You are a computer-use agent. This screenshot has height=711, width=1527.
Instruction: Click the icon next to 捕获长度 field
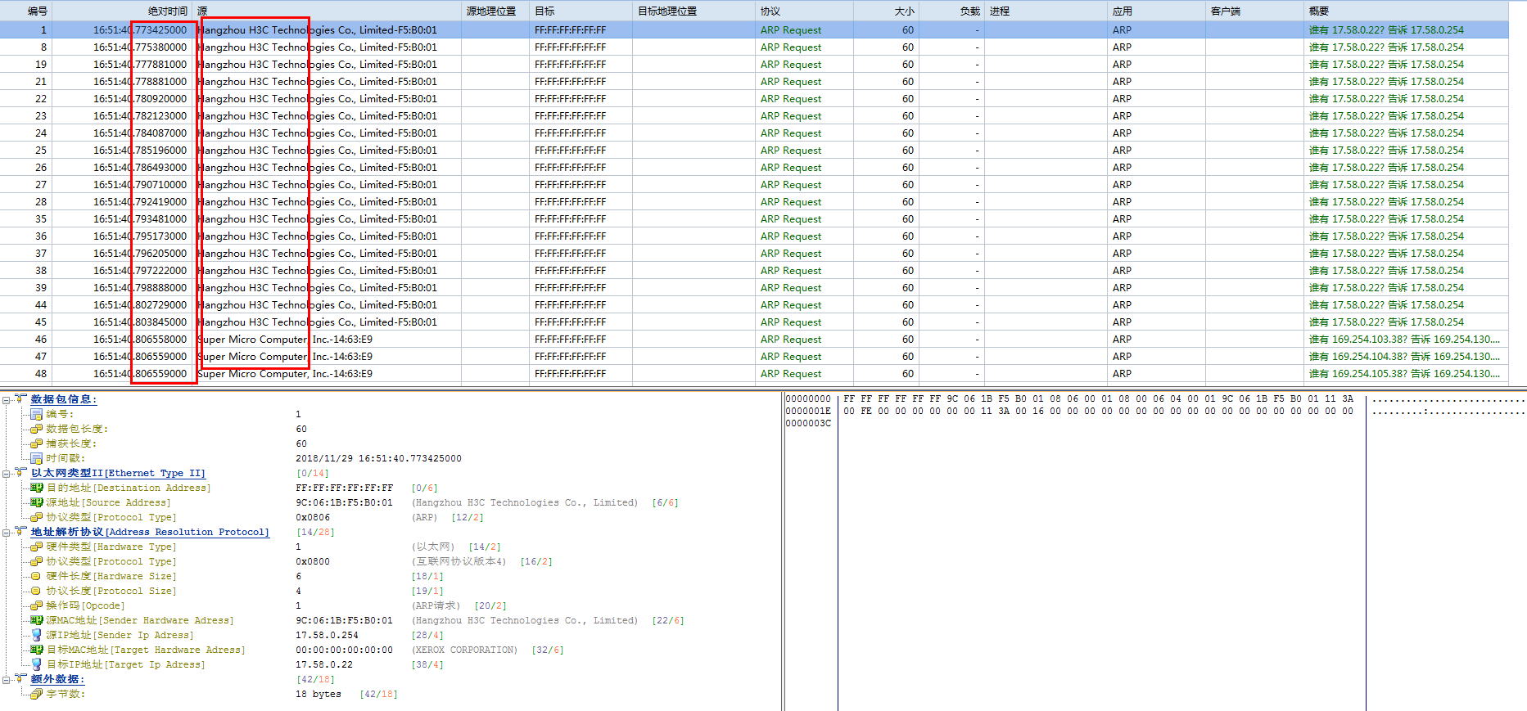point(36,443)
